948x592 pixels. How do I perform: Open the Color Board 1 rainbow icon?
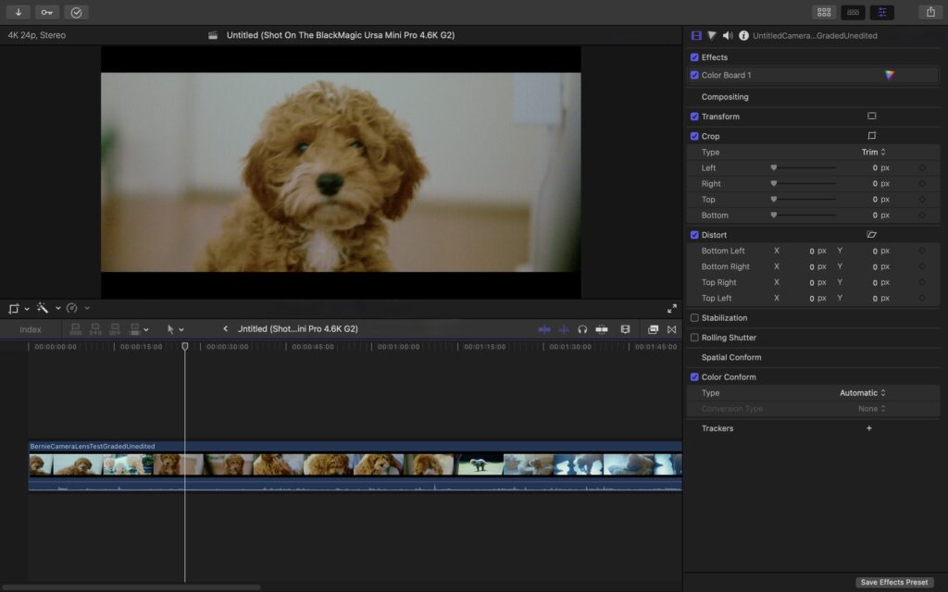point(890,75)
